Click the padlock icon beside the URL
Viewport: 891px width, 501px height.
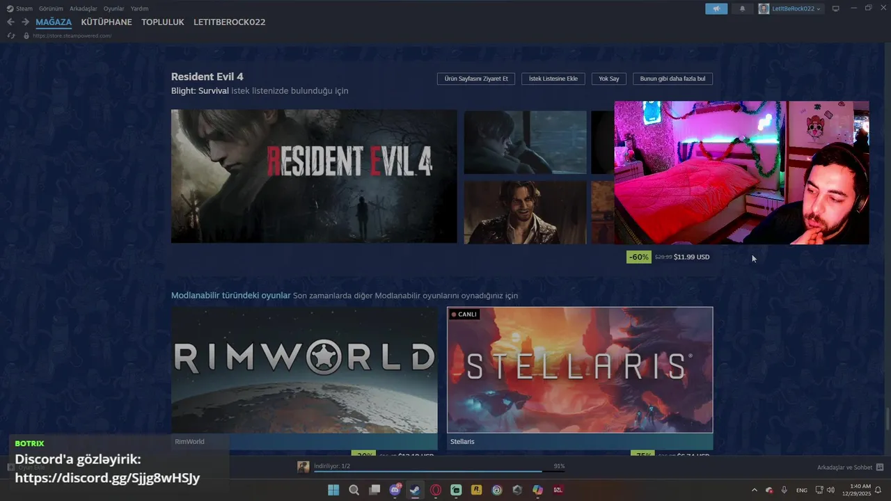26,35
